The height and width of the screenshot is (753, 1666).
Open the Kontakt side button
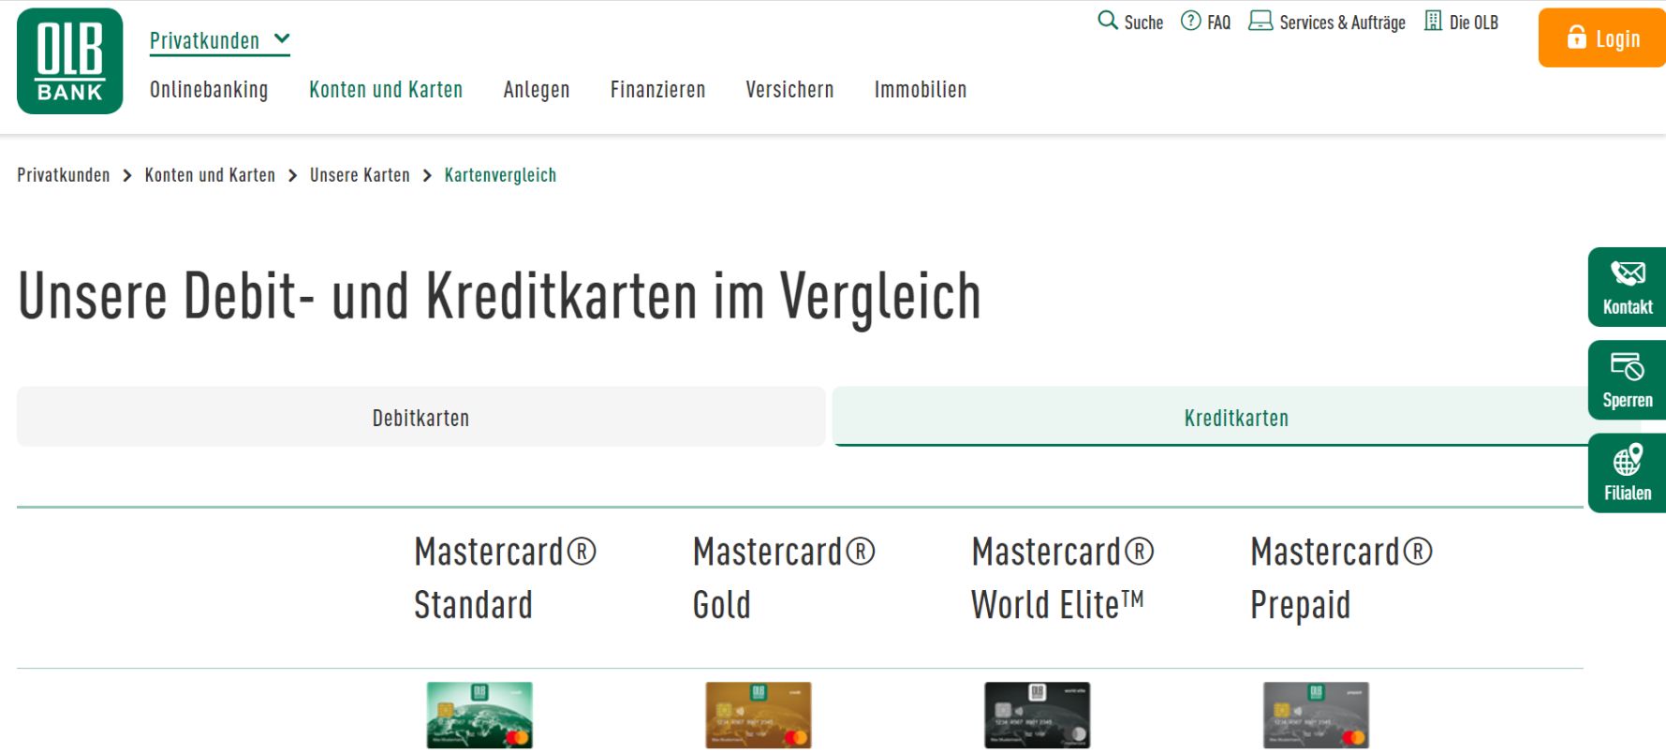[x=1627, y=287]
